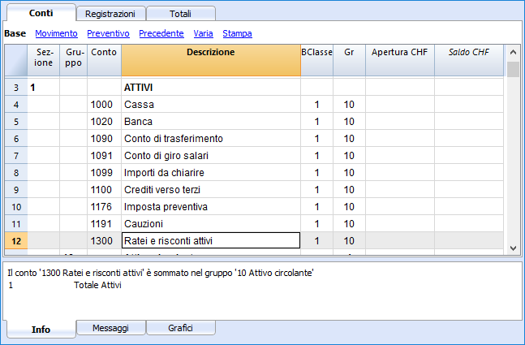Open the Messaggi tab

click(x=110, y=328)
